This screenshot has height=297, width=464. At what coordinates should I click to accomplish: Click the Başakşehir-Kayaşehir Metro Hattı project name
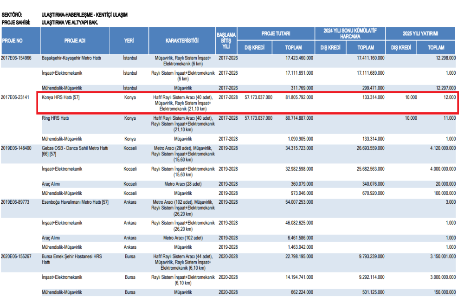[x=71, y=58]
